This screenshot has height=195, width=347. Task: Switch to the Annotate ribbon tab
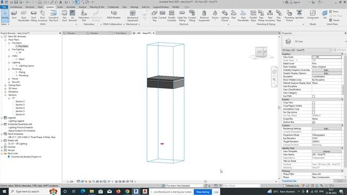coord(71,7)
